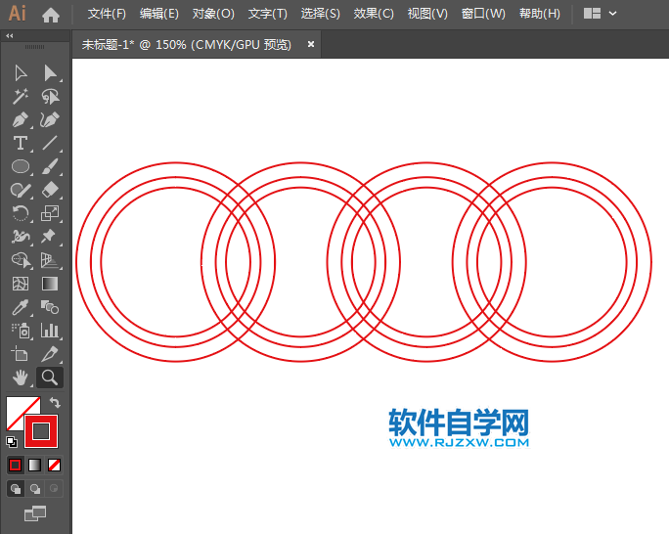
Task: Select the Selection tool arrow
Action: point(21,73)
